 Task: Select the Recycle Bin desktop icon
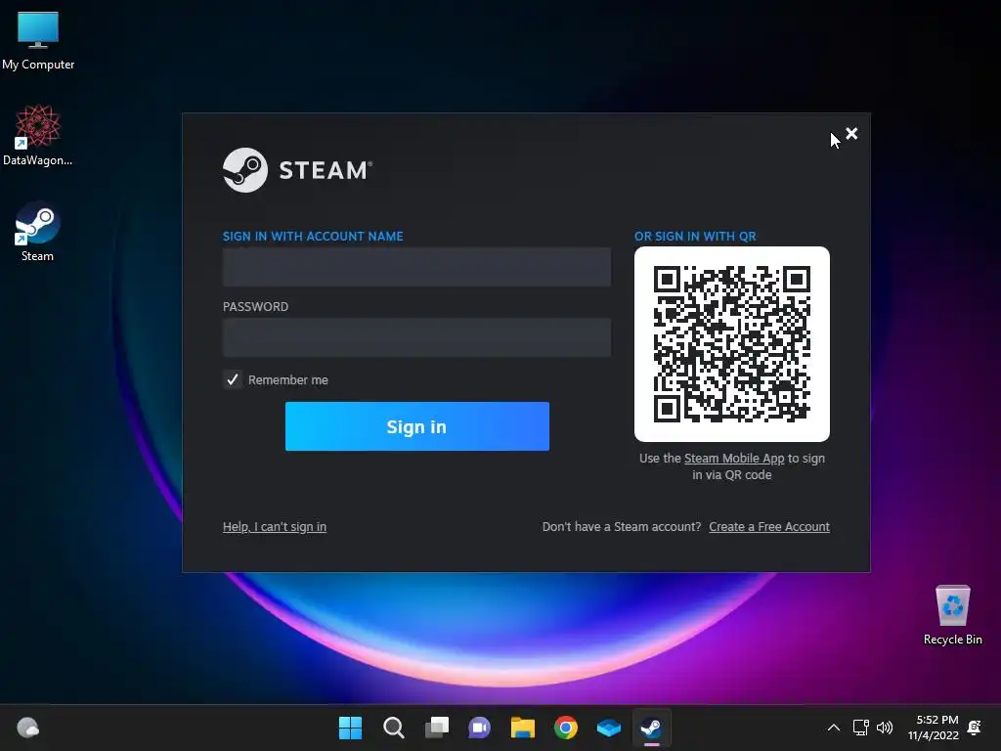click(952, 614)
